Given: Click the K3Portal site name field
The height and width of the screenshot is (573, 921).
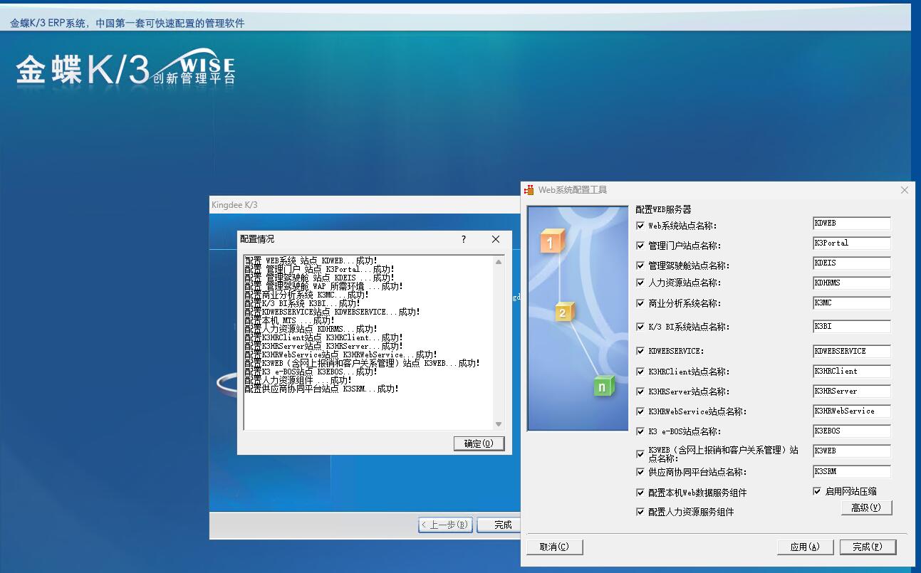Looking at the screenshot, I should pyautogui.click(x=852, y=243).
